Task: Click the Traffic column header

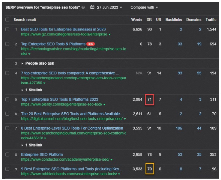Action: coord(211,20)
